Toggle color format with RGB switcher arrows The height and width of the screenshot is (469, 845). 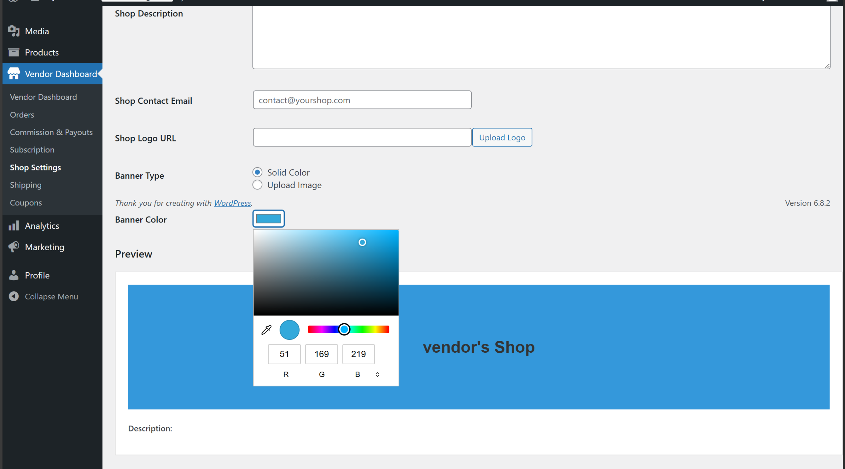377,374
